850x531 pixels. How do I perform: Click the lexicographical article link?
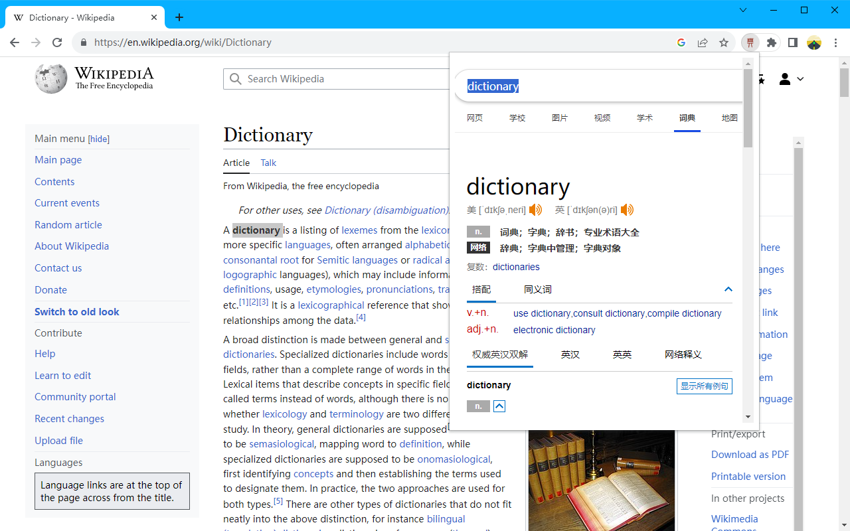point(331,305)
